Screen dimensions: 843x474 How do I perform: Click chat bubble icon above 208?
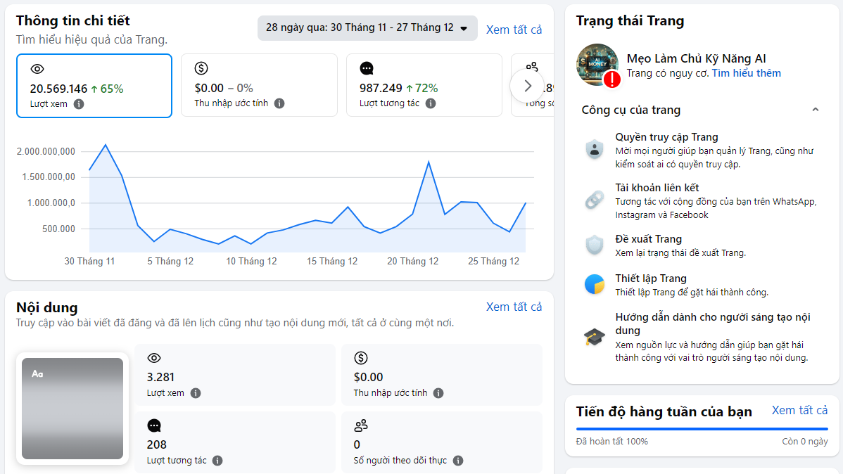(154, 425)
